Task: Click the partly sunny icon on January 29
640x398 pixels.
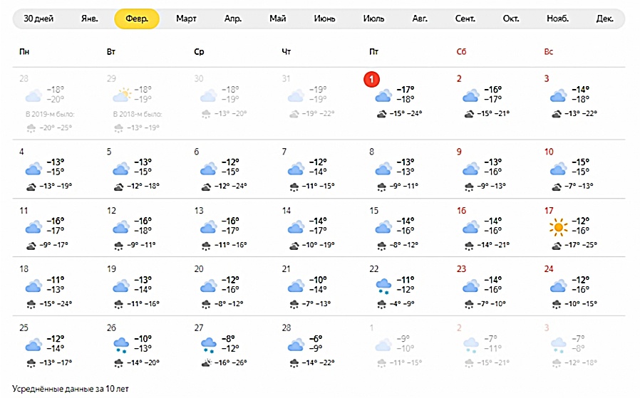Action: [x=120, y=95]
